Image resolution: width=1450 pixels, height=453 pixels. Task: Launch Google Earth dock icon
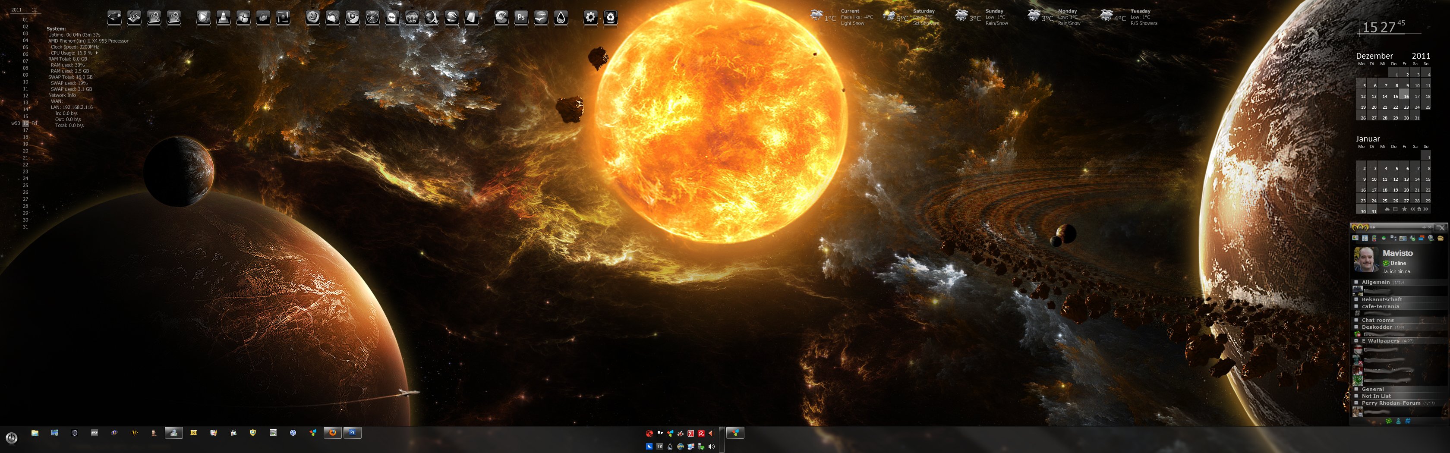click(452, 17)
